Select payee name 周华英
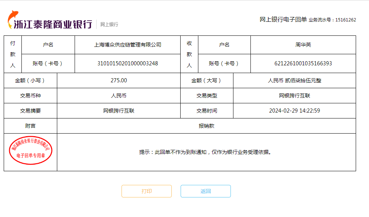Screen dimensions: 369x217 pos(303,45)
